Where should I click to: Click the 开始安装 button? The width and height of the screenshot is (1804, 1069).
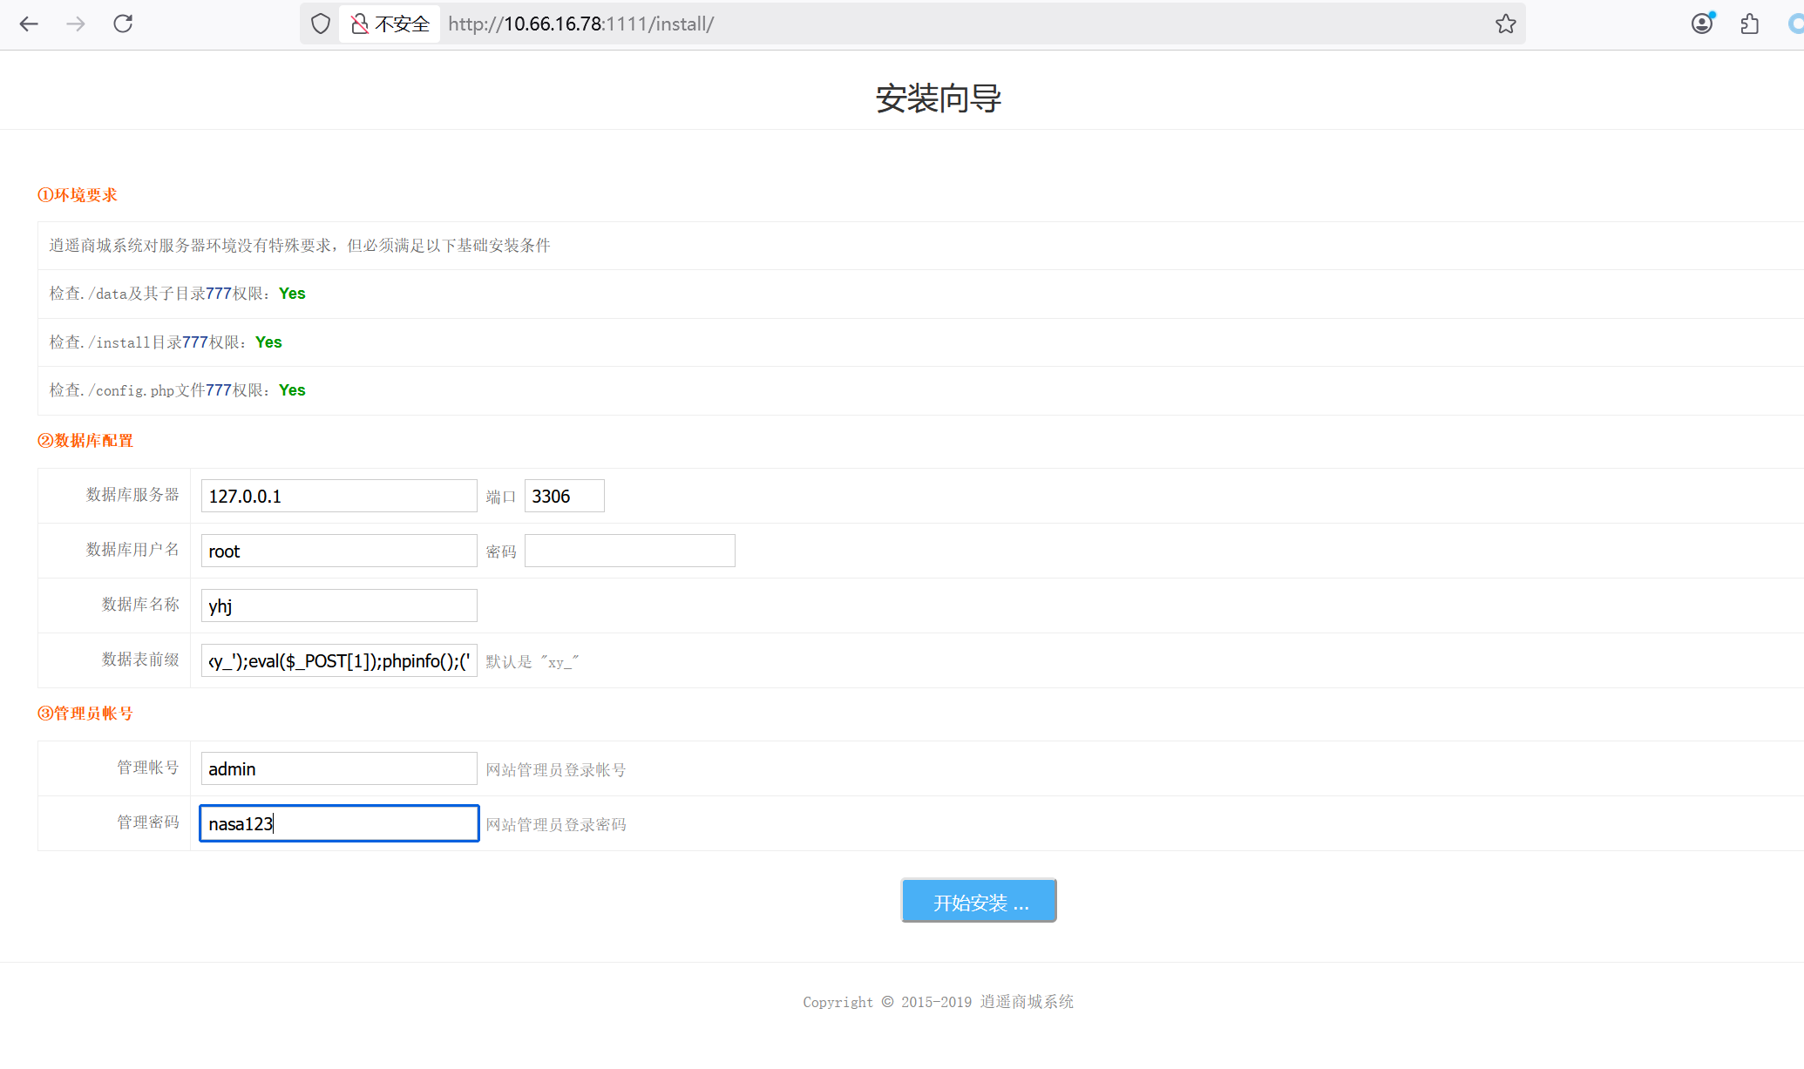coord(978,901)
